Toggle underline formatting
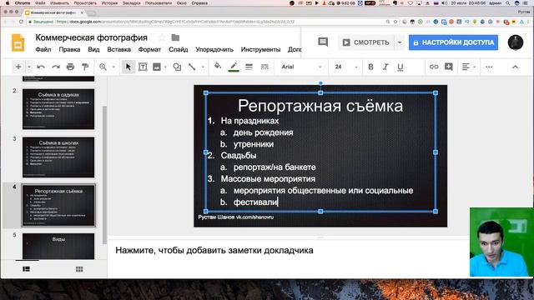534x300 pixels. [x=400, y=67]
